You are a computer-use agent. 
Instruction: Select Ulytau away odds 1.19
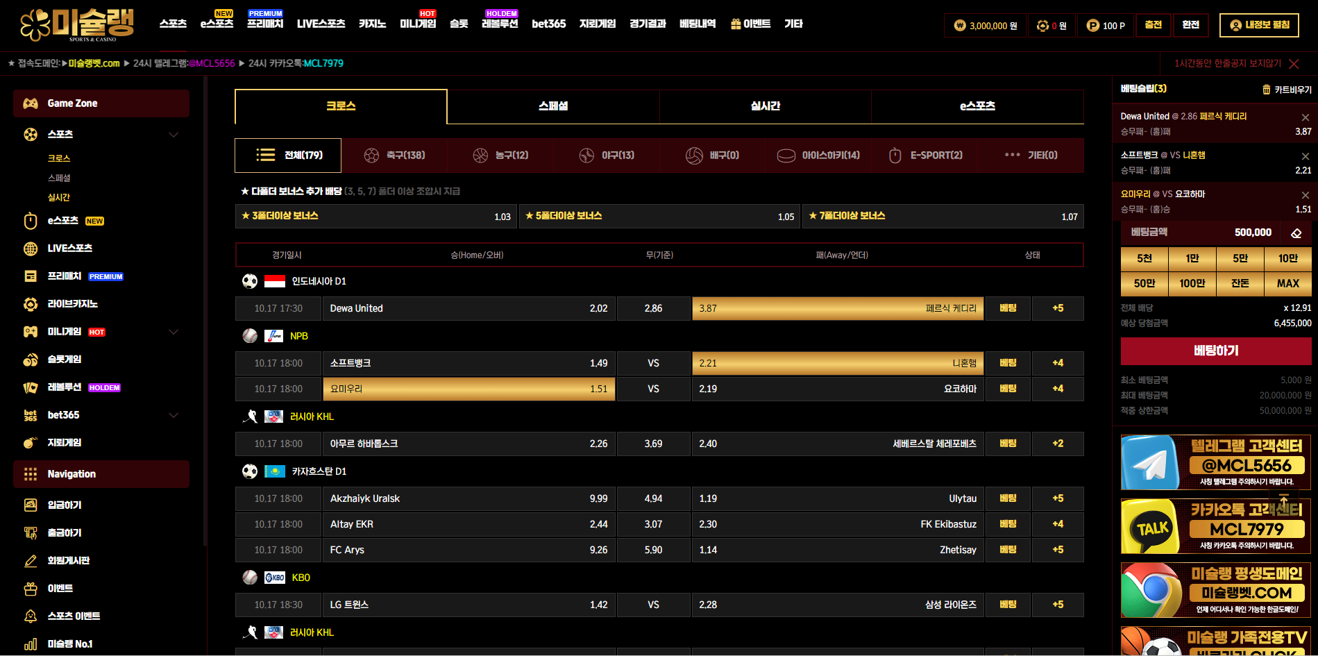click(x=838, y=498)
